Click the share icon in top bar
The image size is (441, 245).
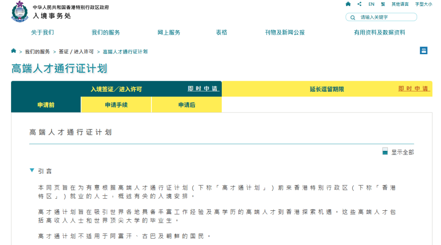[x=359, y=4]
